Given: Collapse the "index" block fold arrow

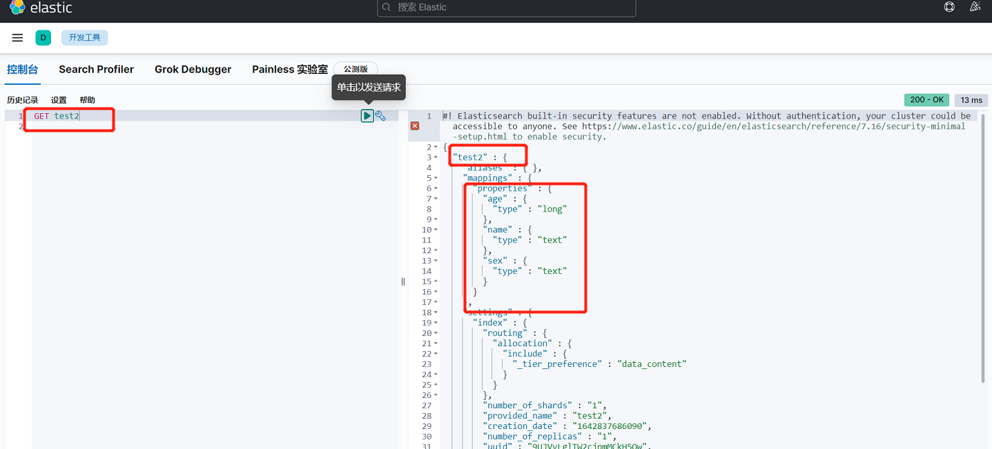Looking at the screenshot, I should click(x=436, y=323).
